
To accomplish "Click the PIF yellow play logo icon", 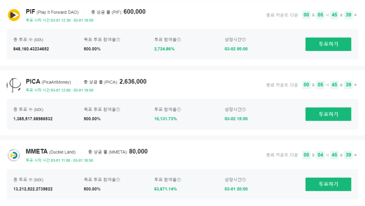I will click(14, 15).
